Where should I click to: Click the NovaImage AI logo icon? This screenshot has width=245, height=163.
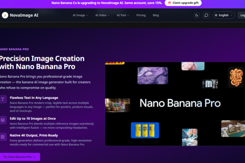click(5, 15)
